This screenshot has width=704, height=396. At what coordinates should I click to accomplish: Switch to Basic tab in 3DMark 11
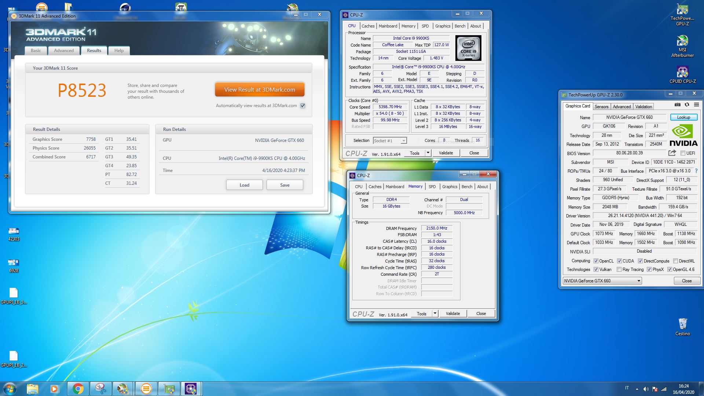36,51
